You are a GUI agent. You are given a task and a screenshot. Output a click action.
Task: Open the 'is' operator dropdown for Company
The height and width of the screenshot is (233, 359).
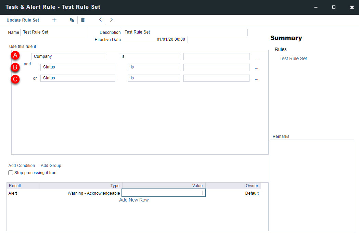149,56
